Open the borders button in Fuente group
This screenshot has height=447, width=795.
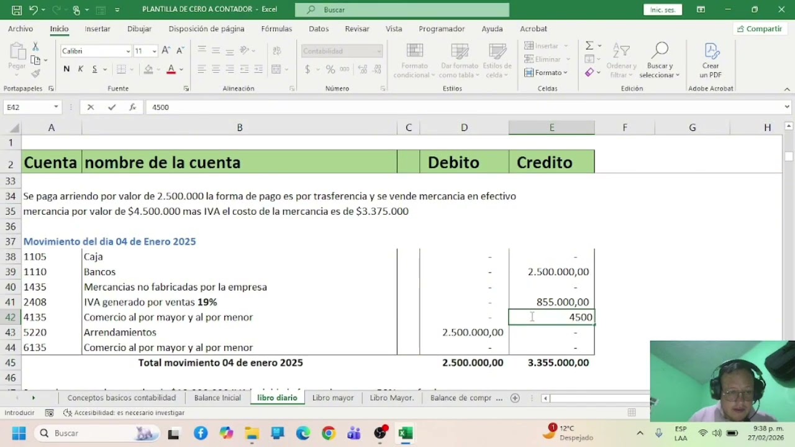pyautogui.click(x=122, y=69)
